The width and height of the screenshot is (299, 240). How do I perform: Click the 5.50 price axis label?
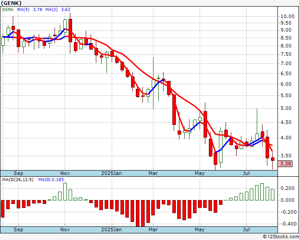pyautogui.click(x=286, y=95)
